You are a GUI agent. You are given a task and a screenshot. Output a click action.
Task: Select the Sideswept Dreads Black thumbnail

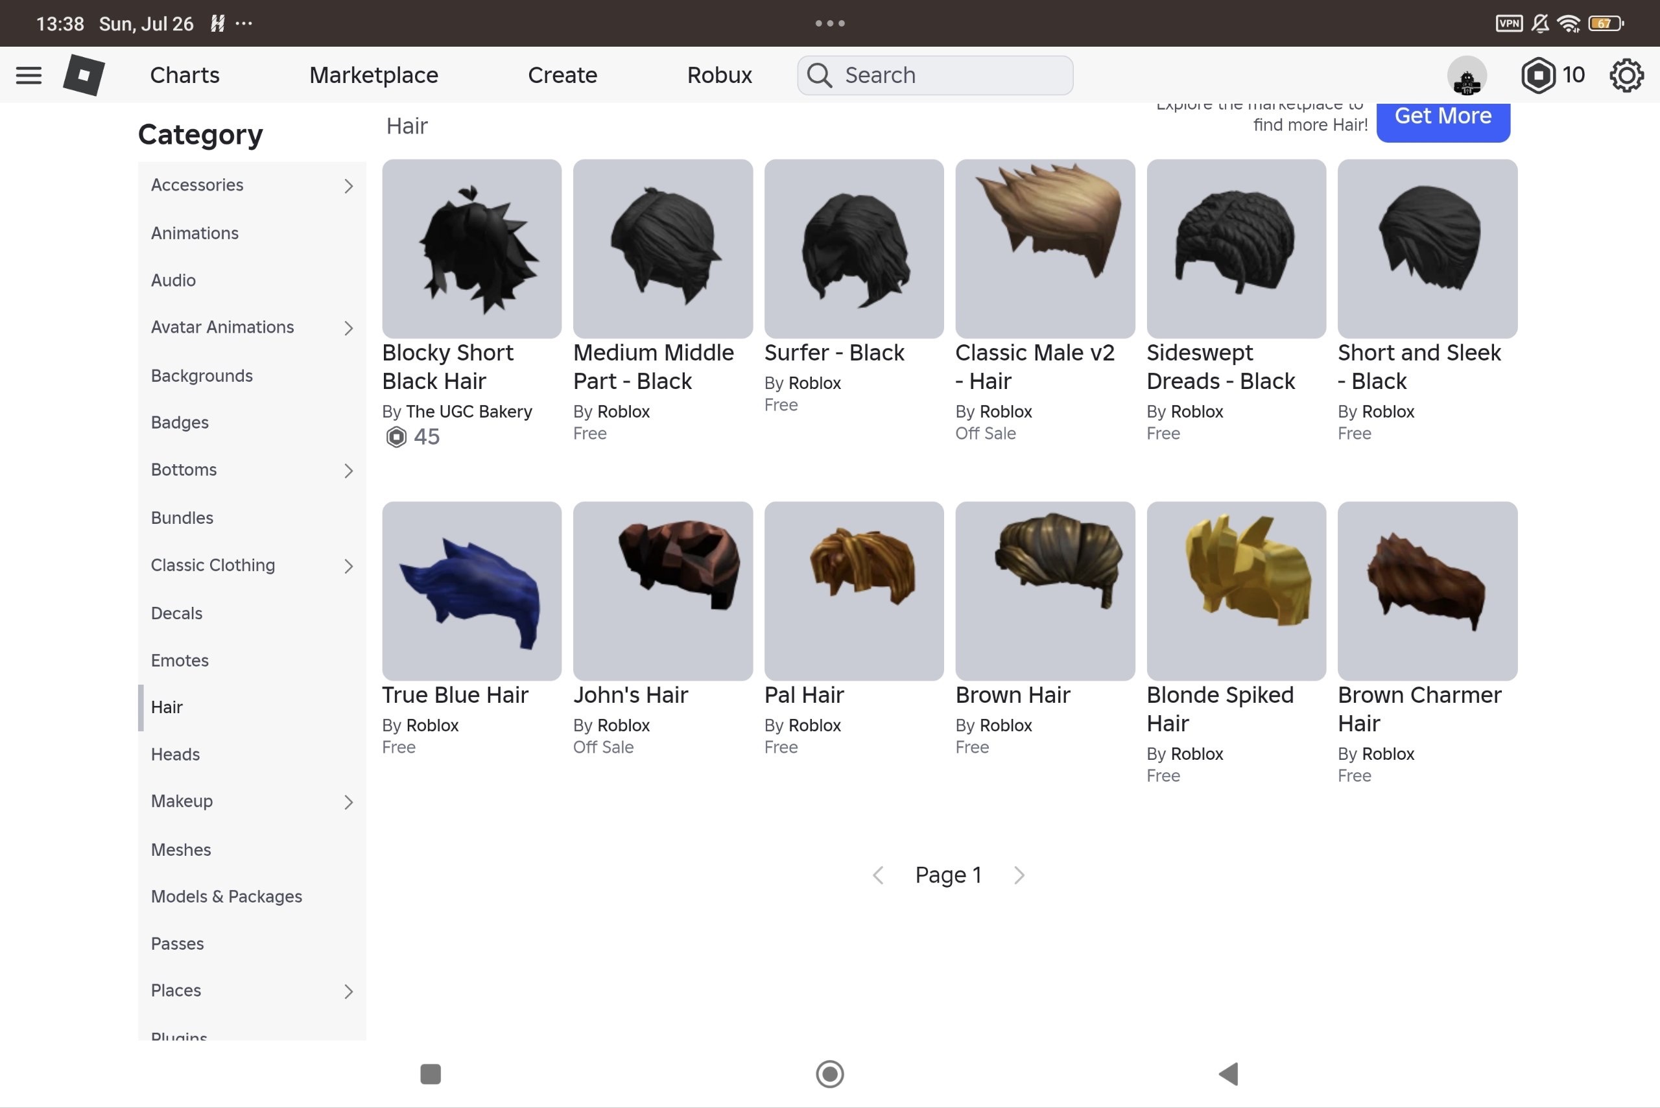1236,249
